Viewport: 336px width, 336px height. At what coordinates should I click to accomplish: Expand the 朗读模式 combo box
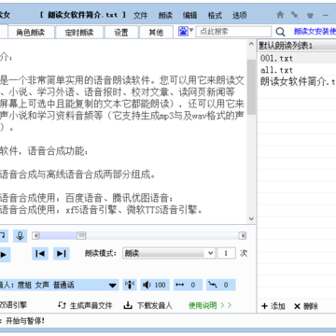pyautogui.click(x=211, y=253)
